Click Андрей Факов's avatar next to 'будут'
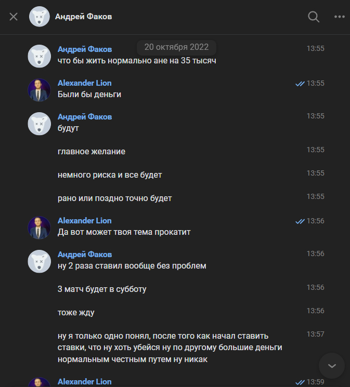The height and width of the screenshot is (387, 350). pyautogui.click(x=39, y=124)
